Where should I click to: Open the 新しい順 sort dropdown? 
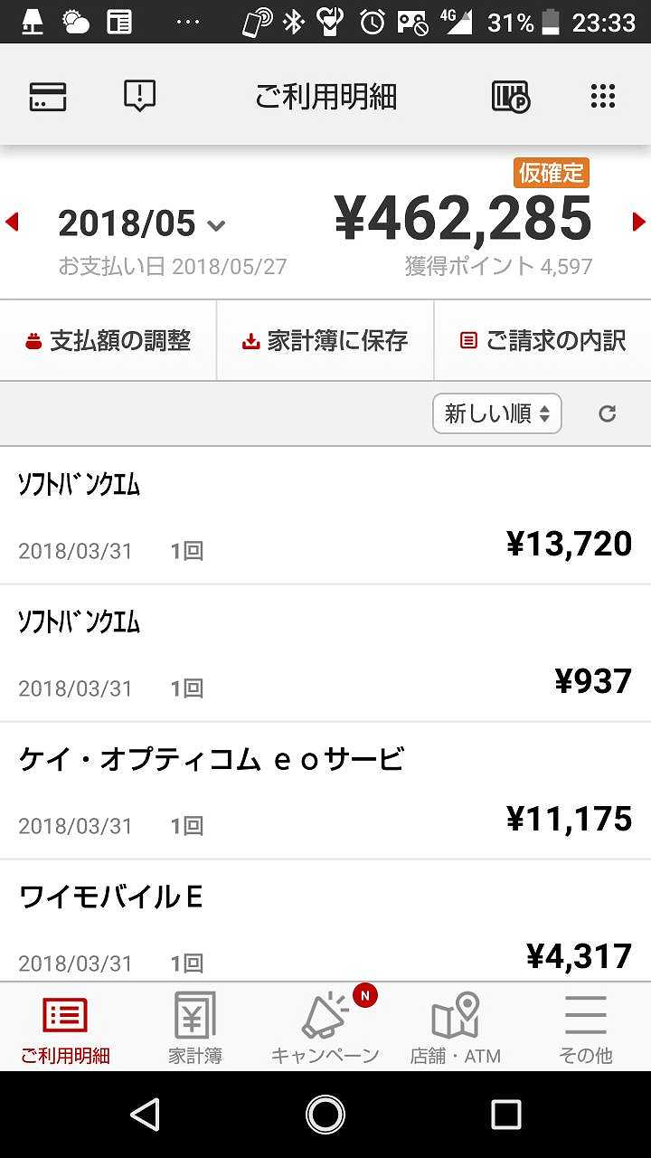click(x=496, y=413)
